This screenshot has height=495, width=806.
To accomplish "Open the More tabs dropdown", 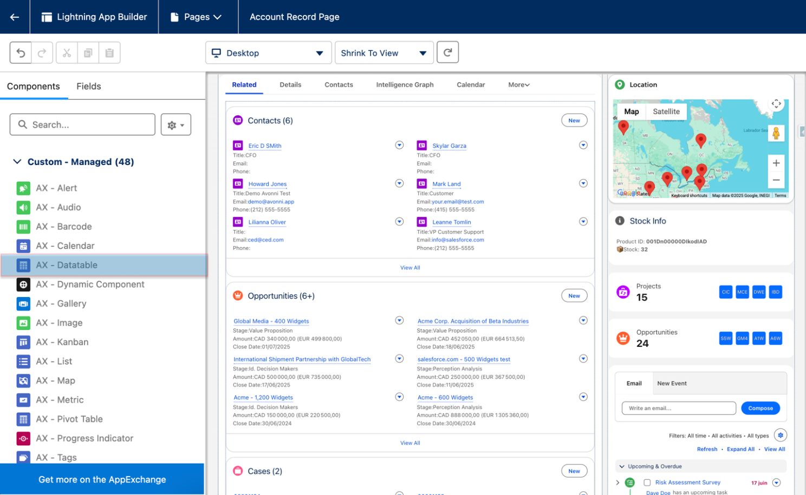I will point(519,85).
